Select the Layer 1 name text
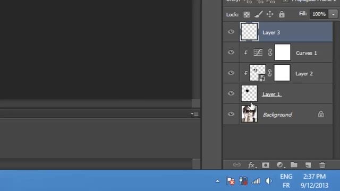The height and width of the screenshot is (191, 340). click(x=271, y=94)
